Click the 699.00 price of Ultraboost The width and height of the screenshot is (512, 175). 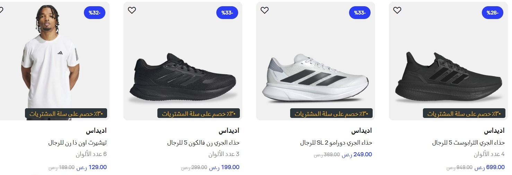click(x=495, y=167)
